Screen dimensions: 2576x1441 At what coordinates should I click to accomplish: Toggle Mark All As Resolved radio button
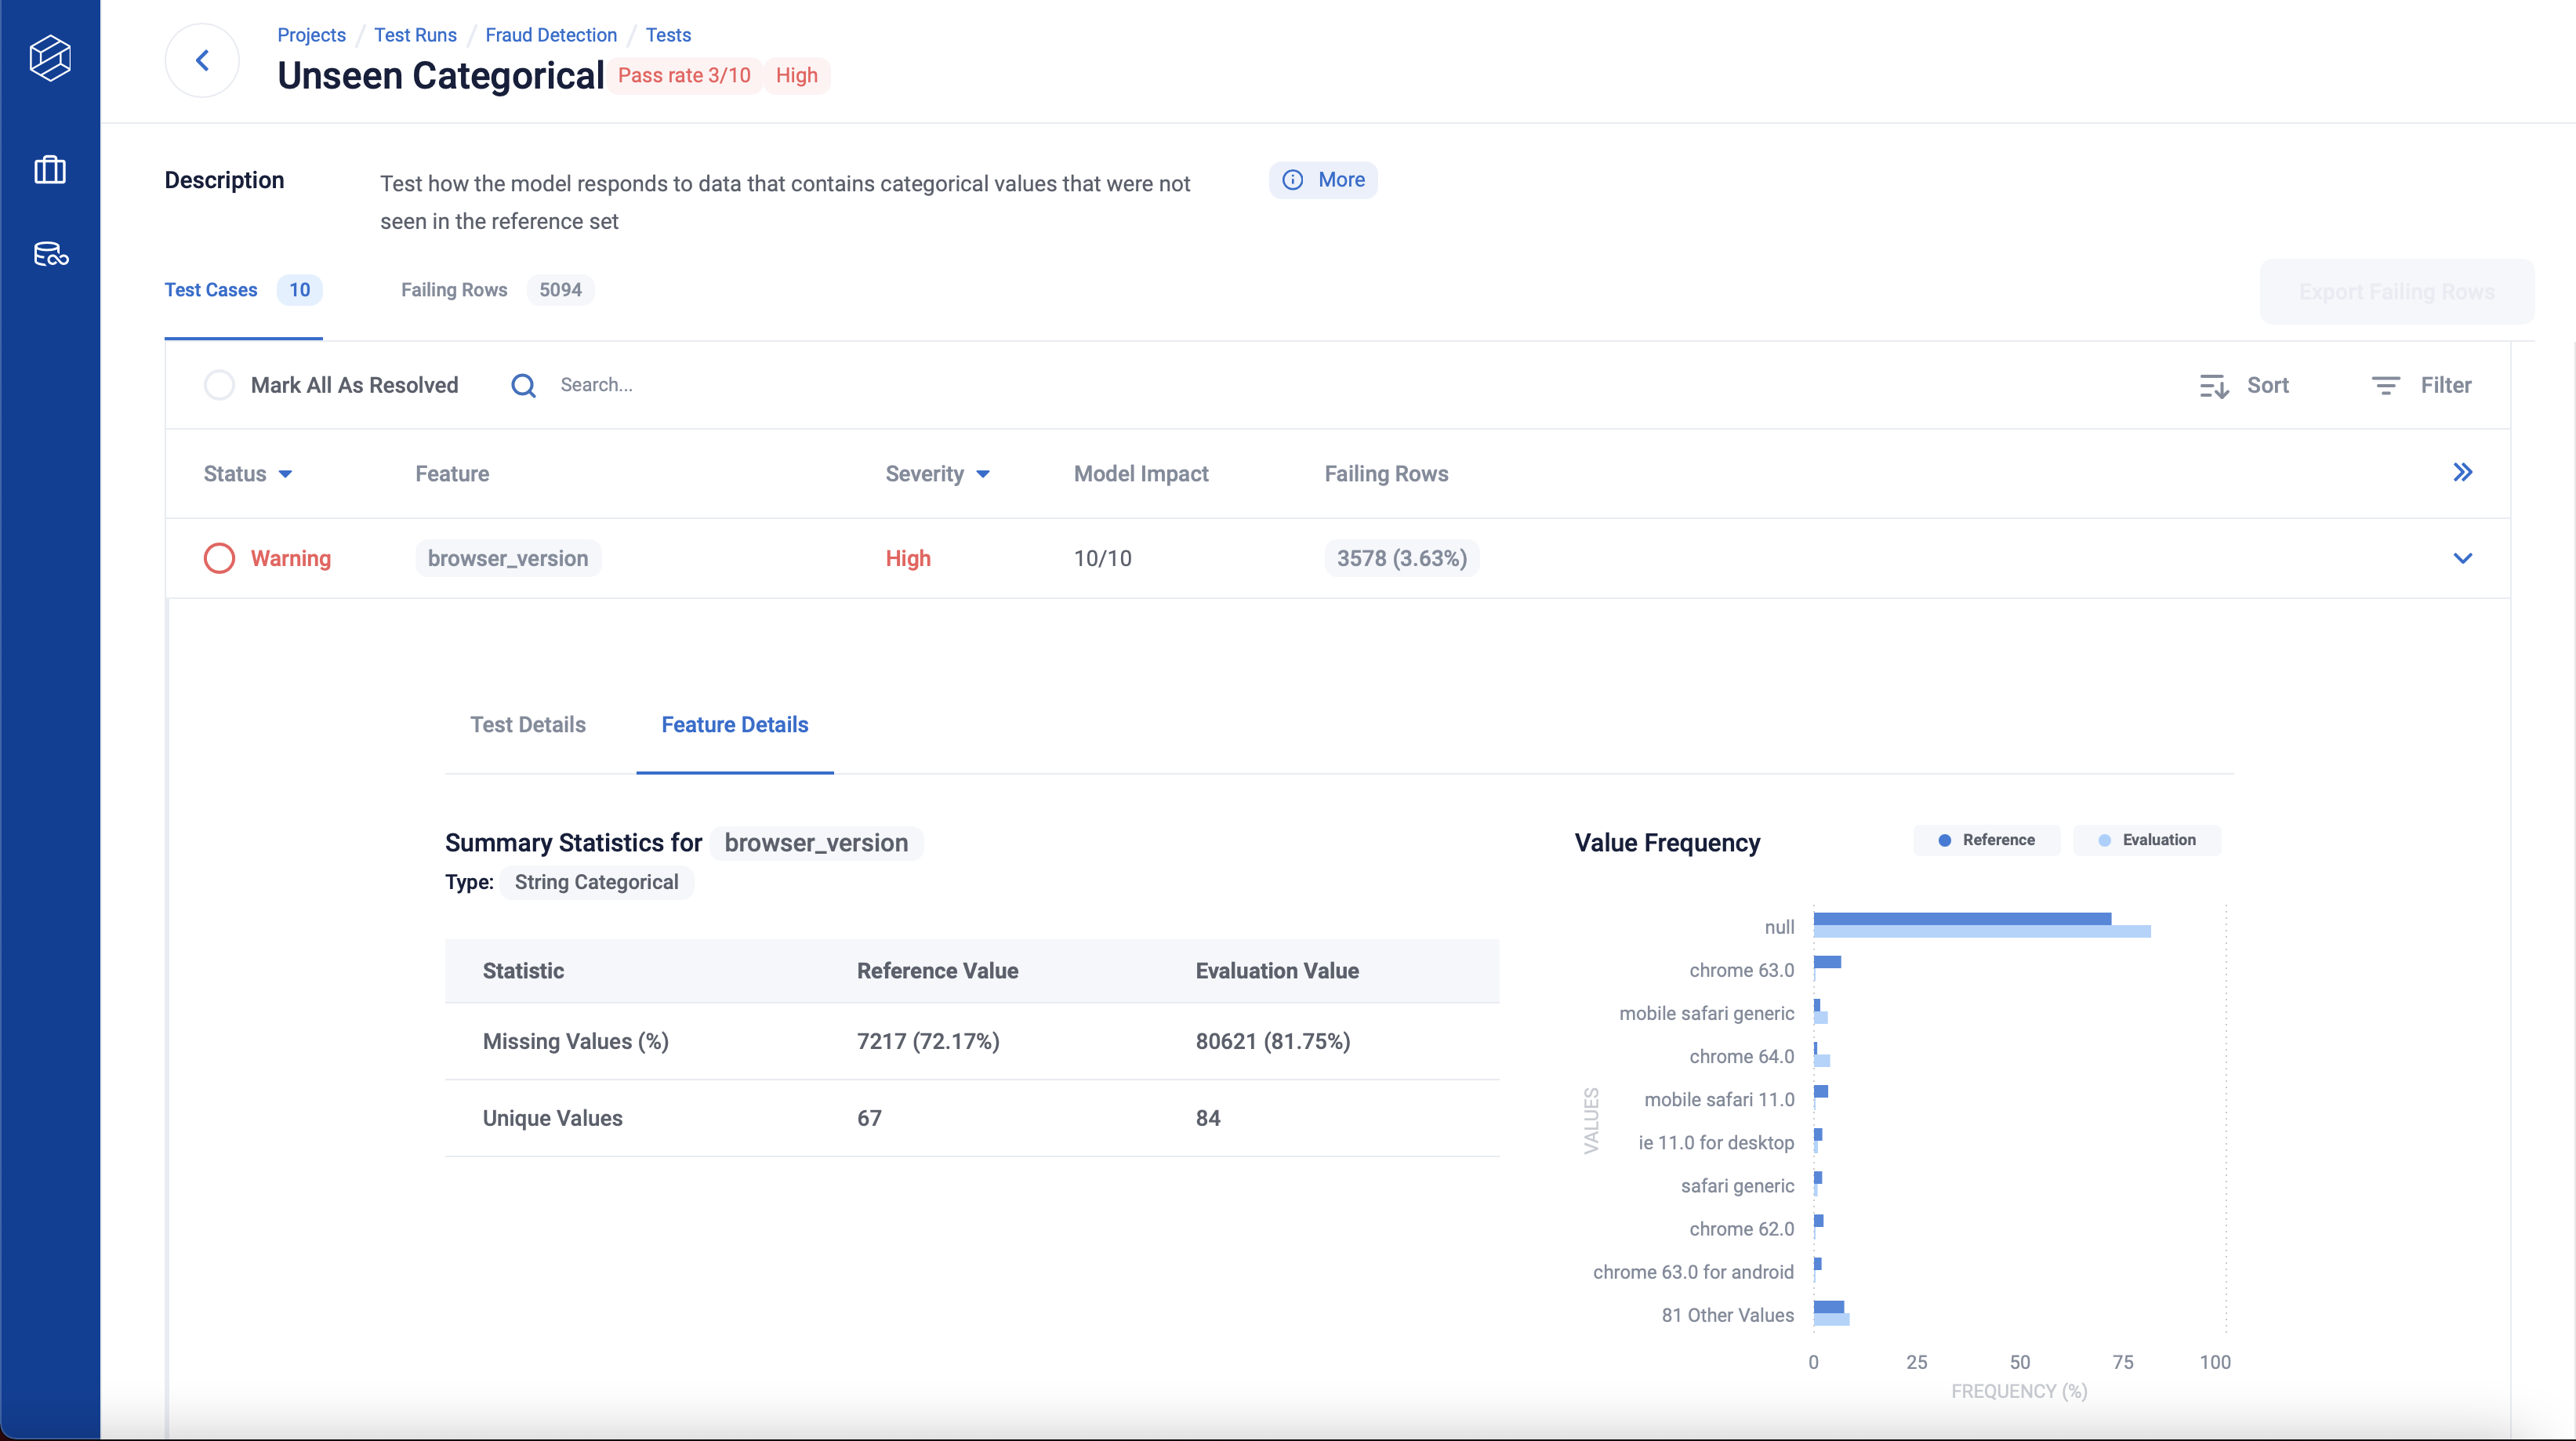219,385
